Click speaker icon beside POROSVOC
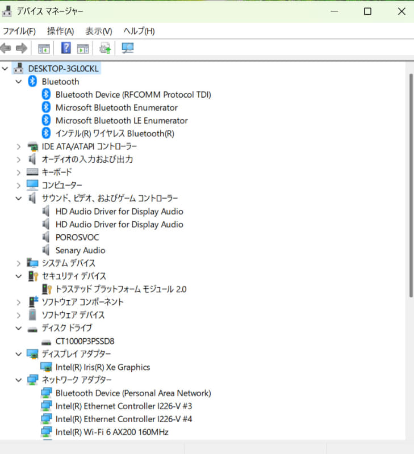 coord(46,237)
